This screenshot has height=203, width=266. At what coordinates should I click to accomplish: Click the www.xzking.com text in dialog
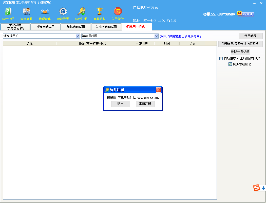[x=148, y=98]
